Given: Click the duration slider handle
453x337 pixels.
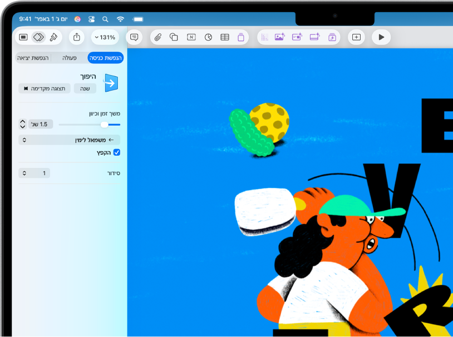Looking at the screenshot, I should click(104, 125).
